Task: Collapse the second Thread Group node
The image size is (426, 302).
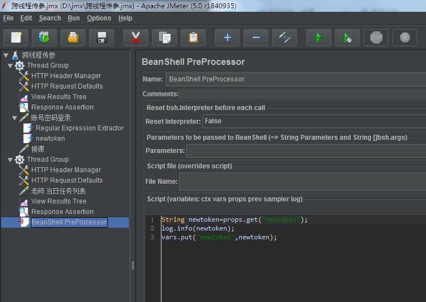Action: pyautogui.click(x=10, y=160)
